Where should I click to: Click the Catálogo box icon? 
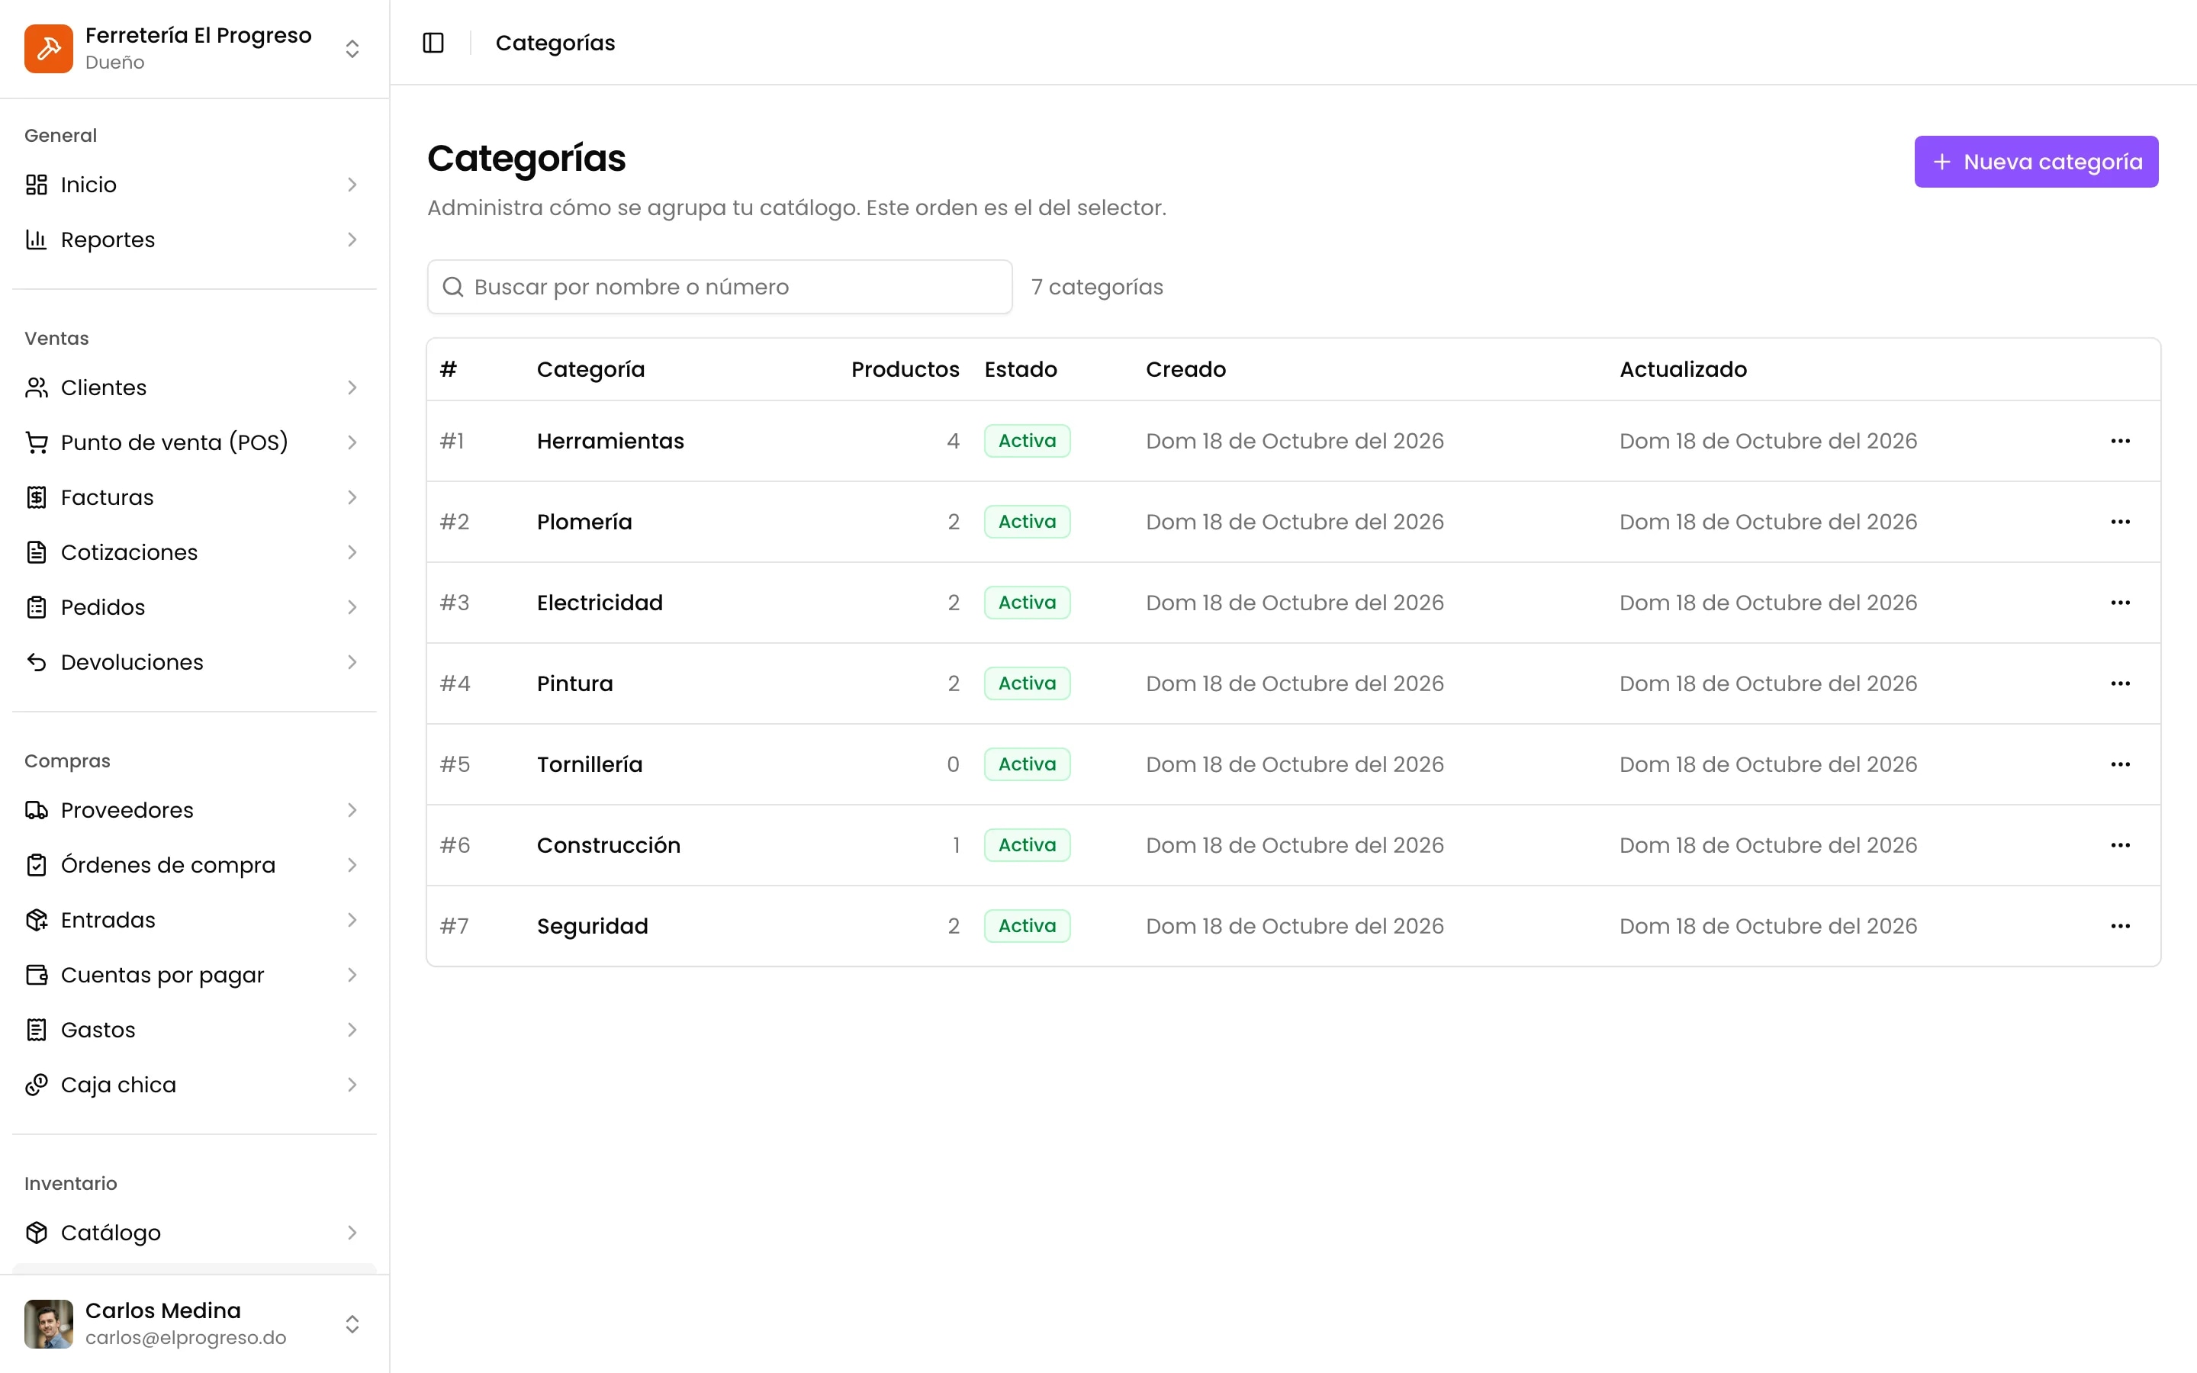[x=37, y=1232]
